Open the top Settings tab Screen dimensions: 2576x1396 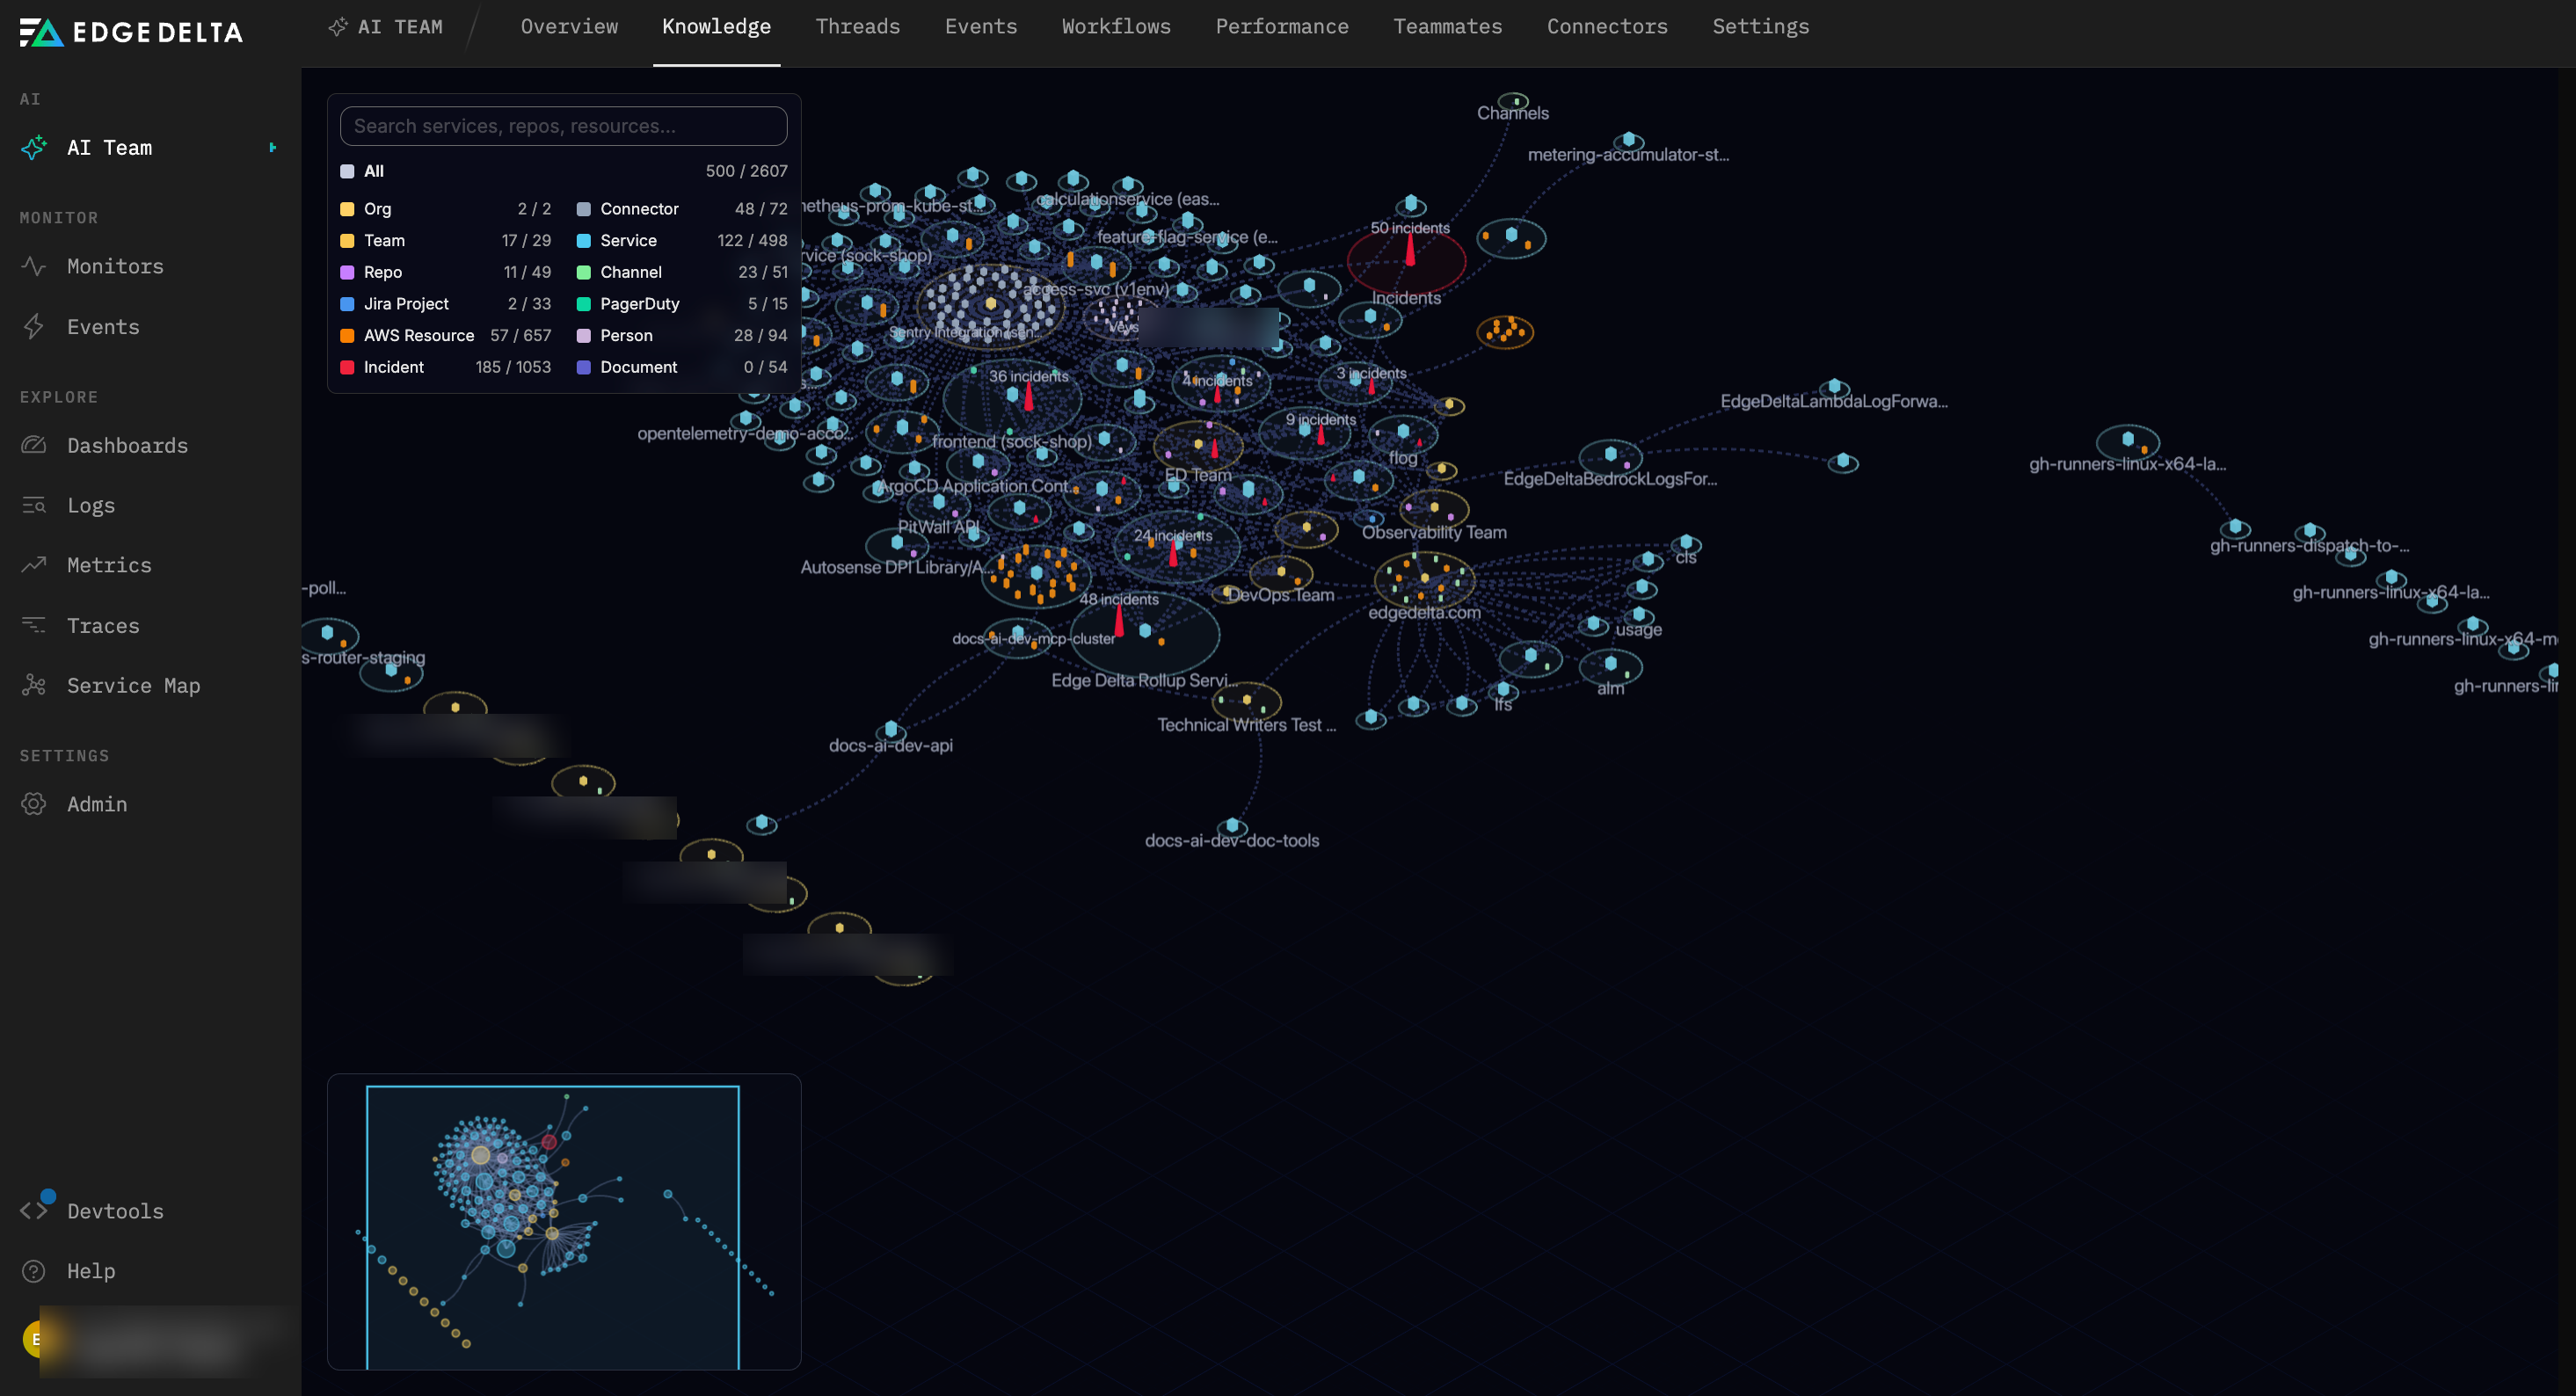pos(1760,27)
